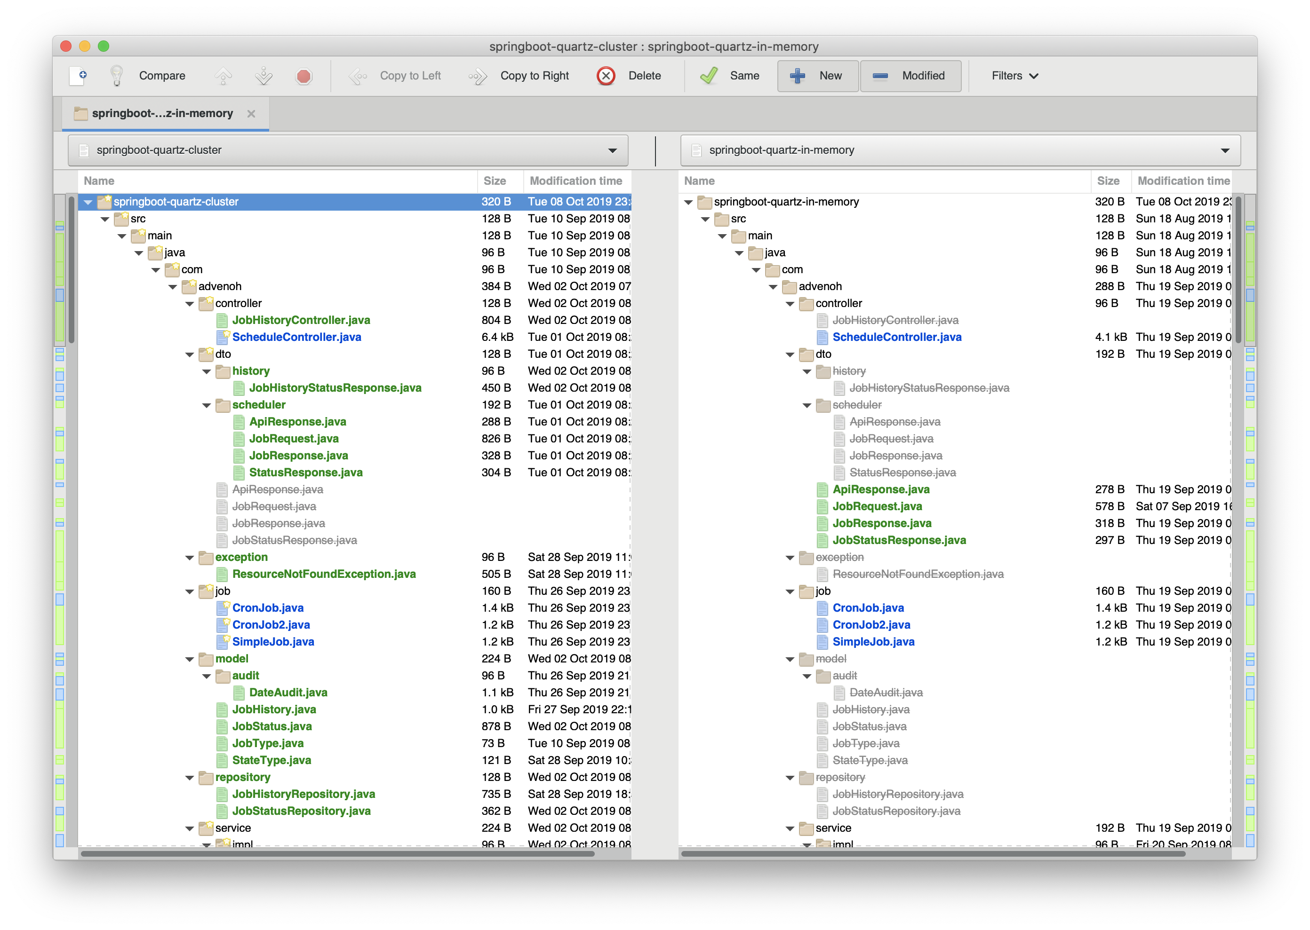1310x930 pixels.
Task: Click the red stop icon
Action: pos(304,76)
